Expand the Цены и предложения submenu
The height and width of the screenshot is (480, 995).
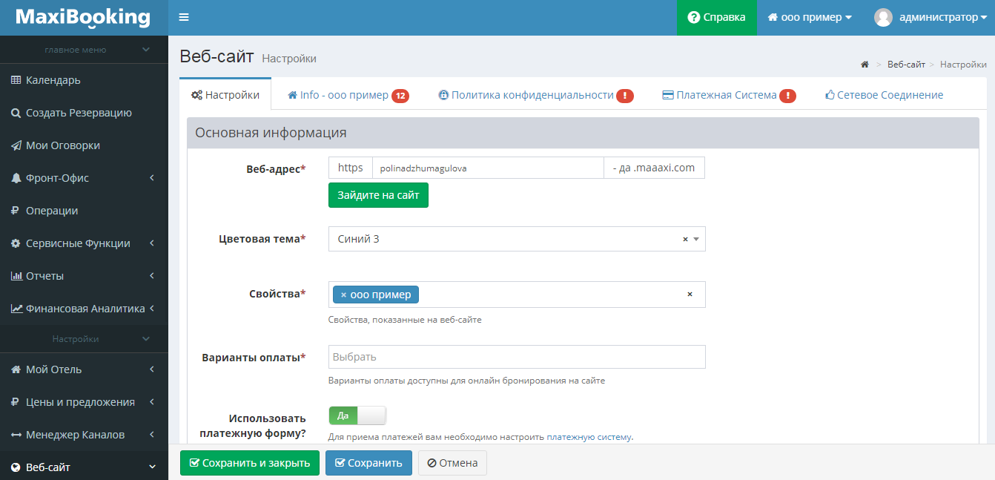[152, 402]
